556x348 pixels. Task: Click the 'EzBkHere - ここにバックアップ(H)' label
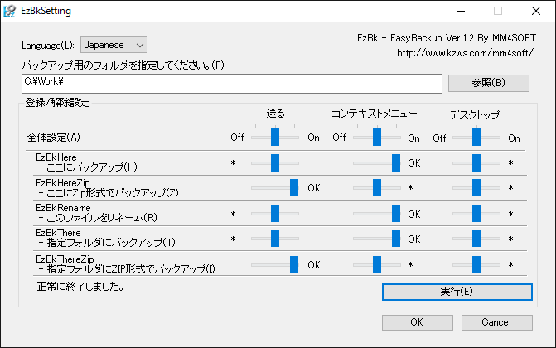86,162
